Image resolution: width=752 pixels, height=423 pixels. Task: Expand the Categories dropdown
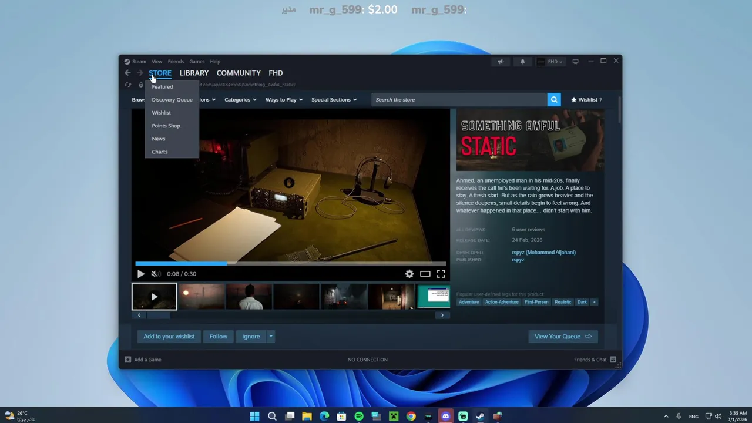241,100
